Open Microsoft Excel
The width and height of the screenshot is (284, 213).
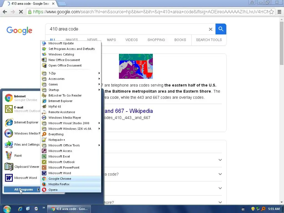click(x=71, y=156)
